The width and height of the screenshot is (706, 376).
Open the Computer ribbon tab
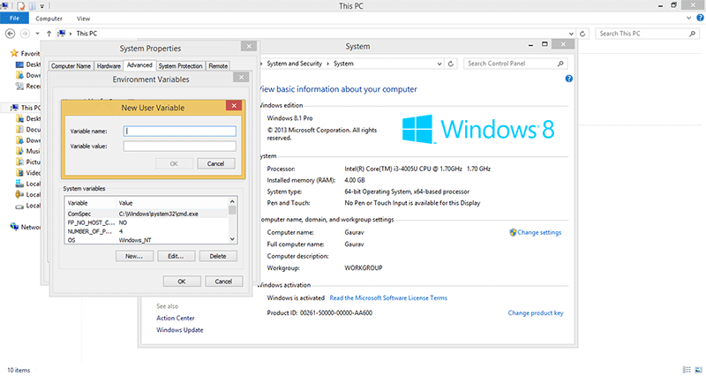tap(49, 19)
